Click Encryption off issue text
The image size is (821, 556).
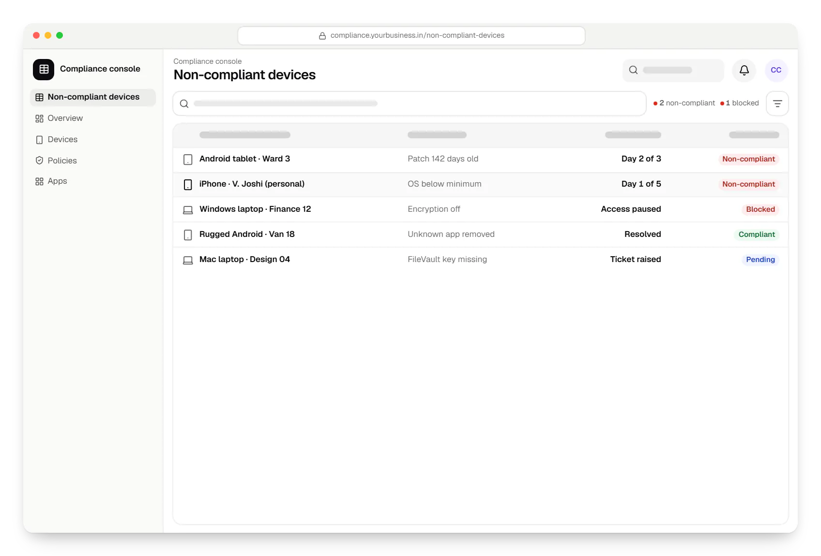434,209
